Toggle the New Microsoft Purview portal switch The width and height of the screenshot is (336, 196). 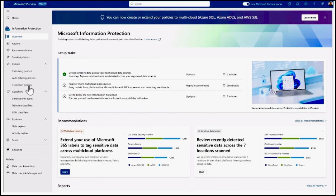(246, 4)
